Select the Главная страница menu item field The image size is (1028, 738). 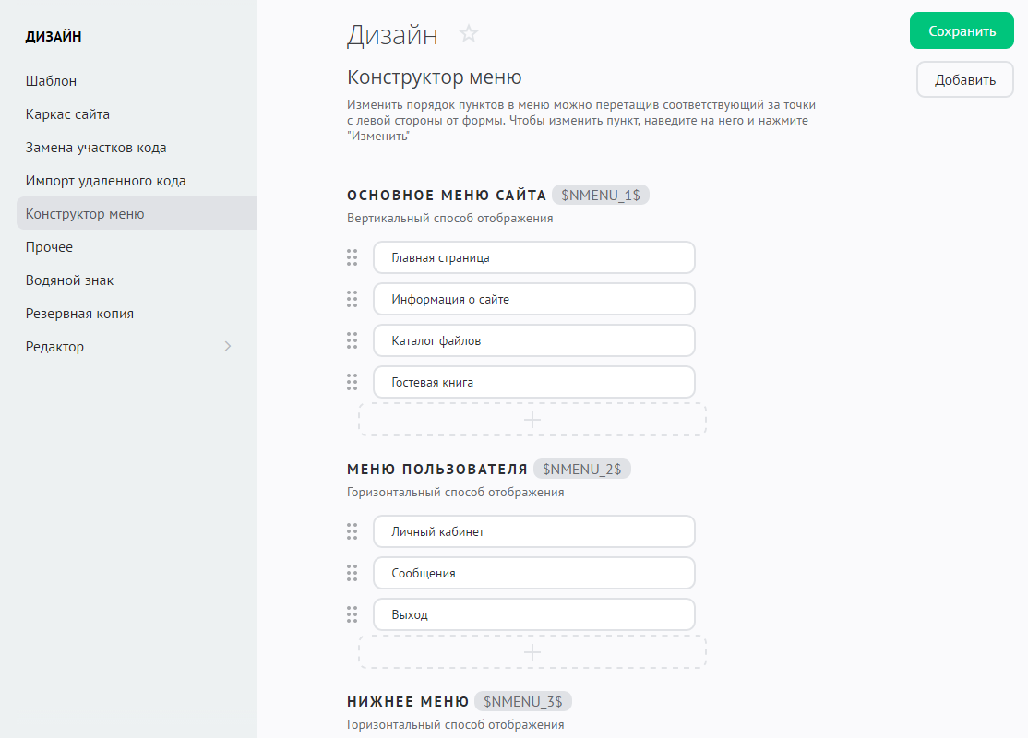click(533, 258)
